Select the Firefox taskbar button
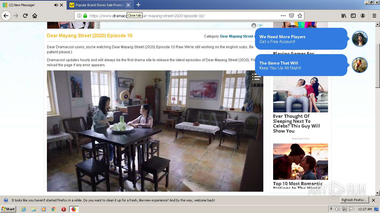 74,209
